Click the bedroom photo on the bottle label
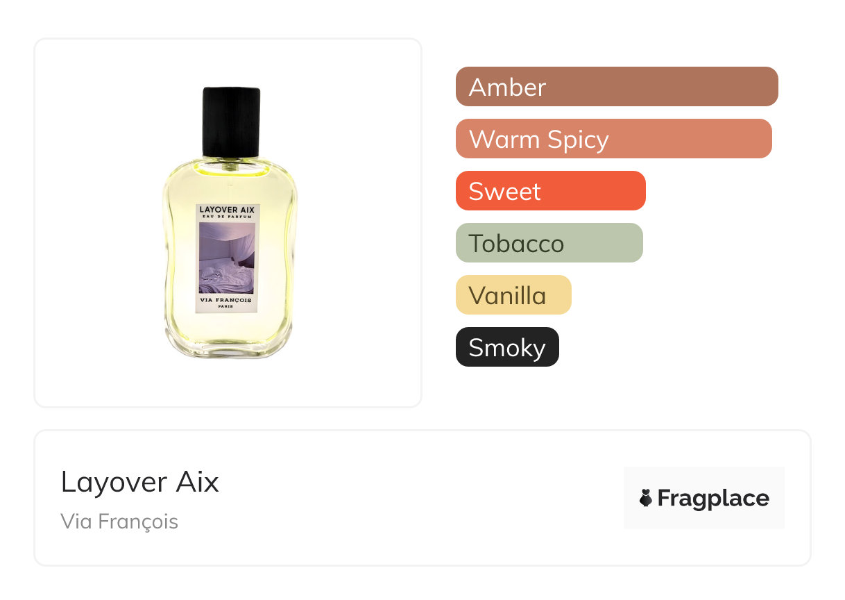The height and width of the screenshot is (600, 845). click(x=227, y=258)
